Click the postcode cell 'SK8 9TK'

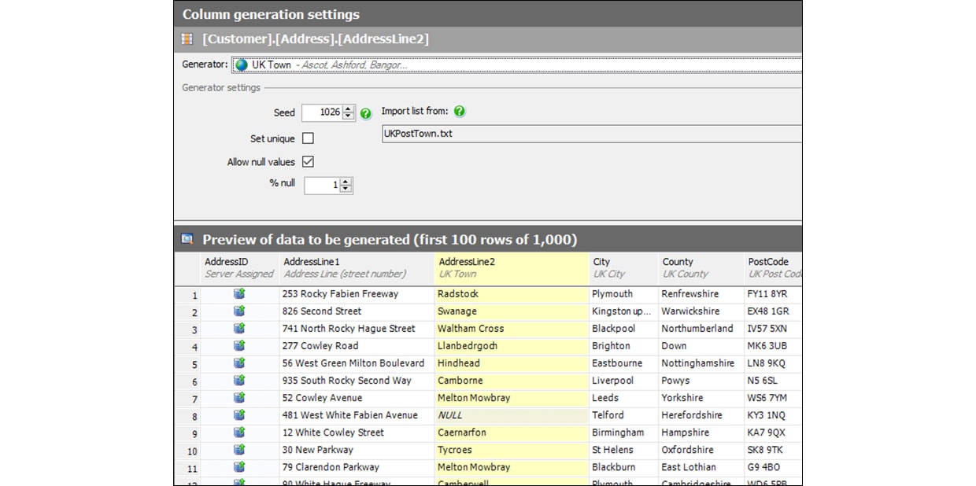(x=773, y=449)
